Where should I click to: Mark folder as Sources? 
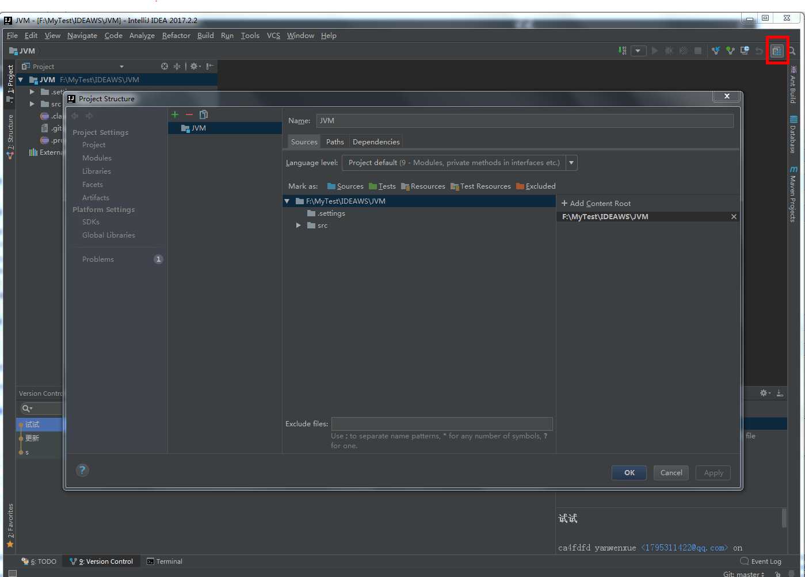click(345, 186)
